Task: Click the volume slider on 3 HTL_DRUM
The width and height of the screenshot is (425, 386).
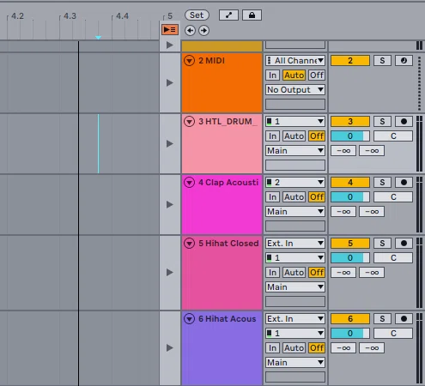Action: point(350,136)
